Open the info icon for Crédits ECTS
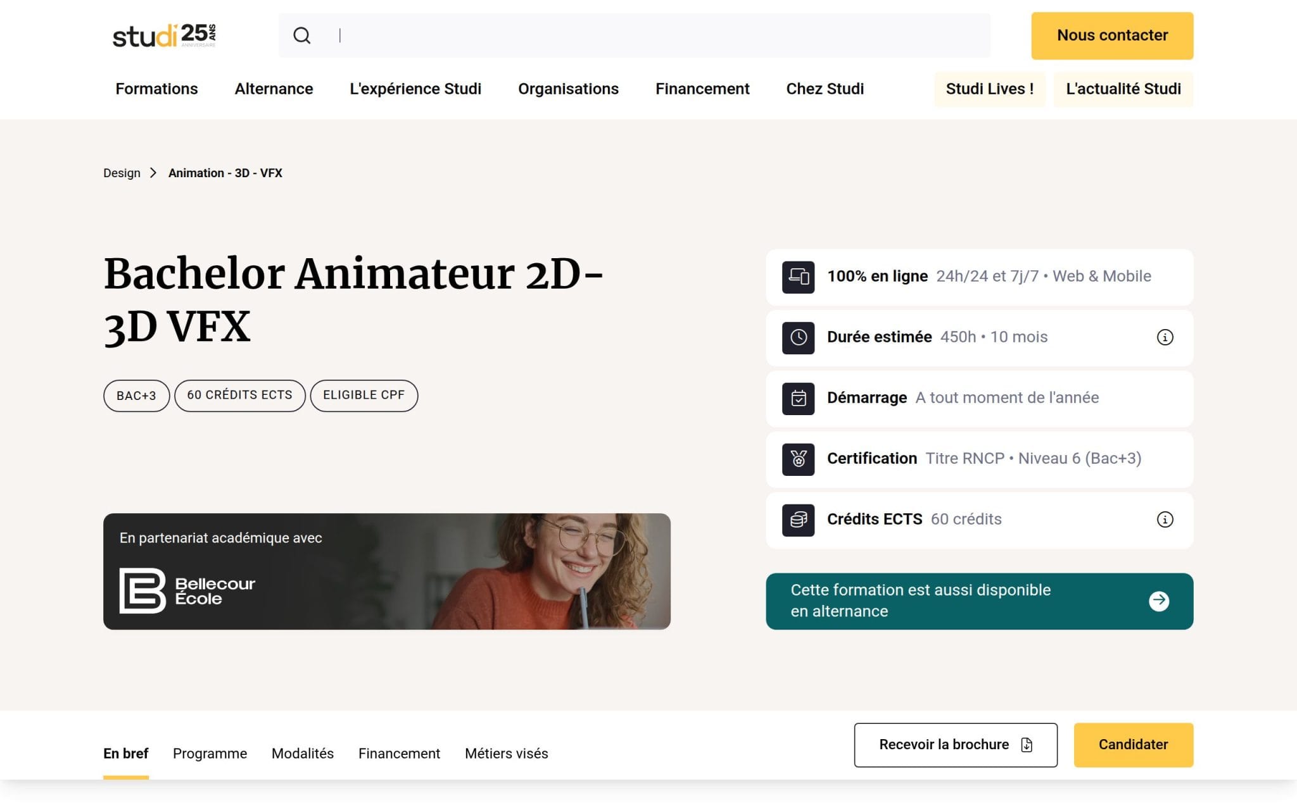Screen dimensions: 1297x810 tap(1165, 520)
